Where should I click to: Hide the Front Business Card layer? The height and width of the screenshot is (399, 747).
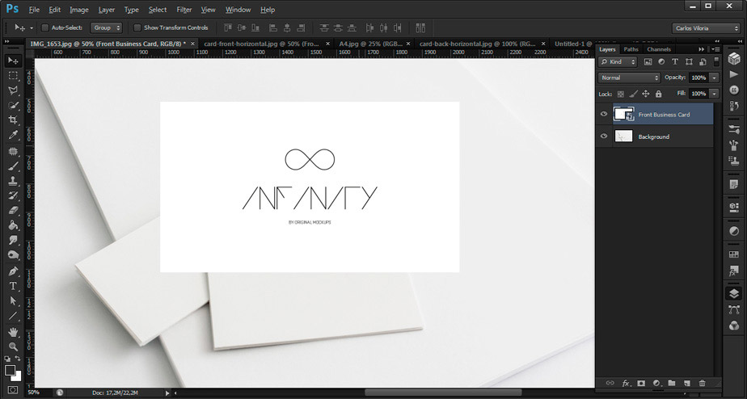(x=604, y=114)
